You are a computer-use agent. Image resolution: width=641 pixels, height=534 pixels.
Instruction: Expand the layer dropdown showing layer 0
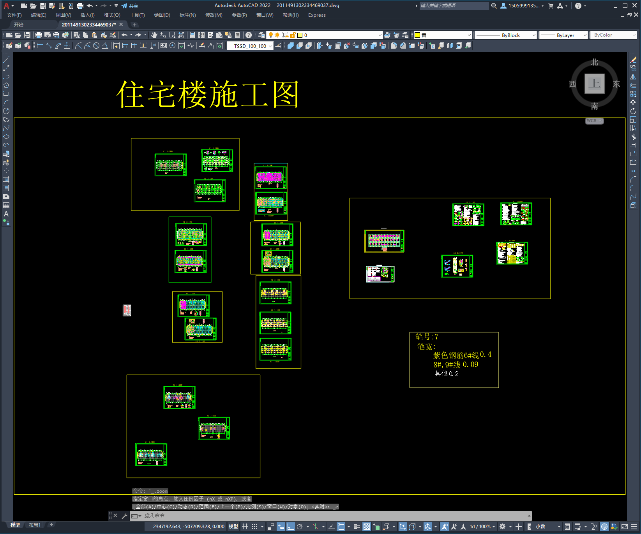[x=380, y=35]
